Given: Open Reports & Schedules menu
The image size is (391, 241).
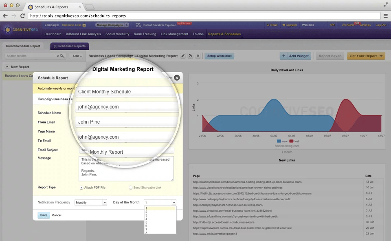Looking at the screenshot, I should [224, 34].
